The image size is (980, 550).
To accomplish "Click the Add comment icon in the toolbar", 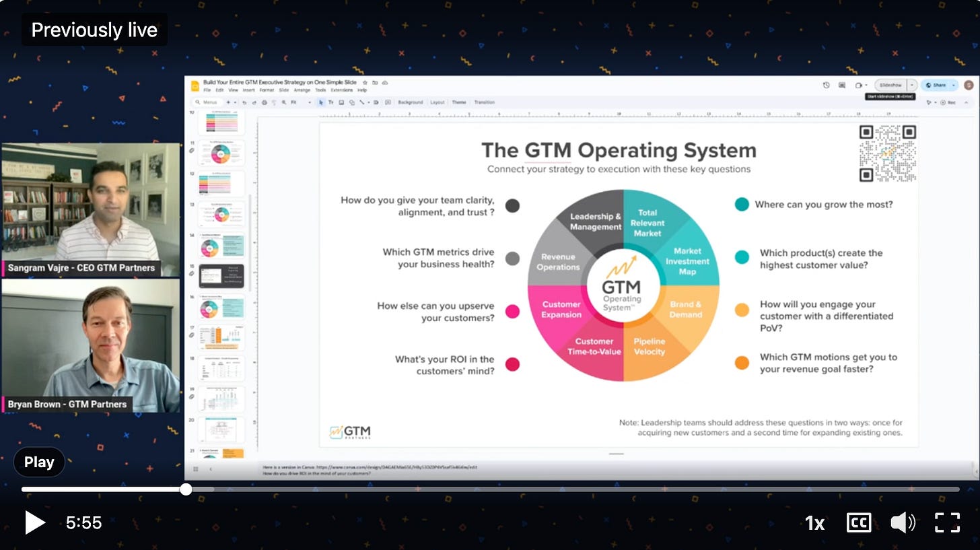I will click(x=388, y=102).
